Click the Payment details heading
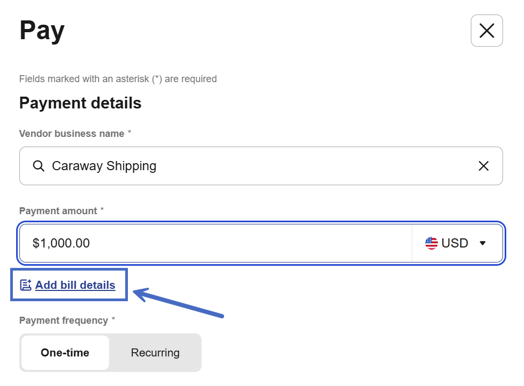This screenshot has width=524, height=386. pos(80,103)
